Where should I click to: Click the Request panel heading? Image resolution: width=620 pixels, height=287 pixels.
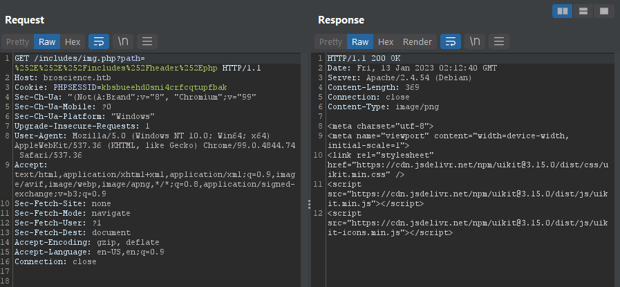click(x=24, y=20)
